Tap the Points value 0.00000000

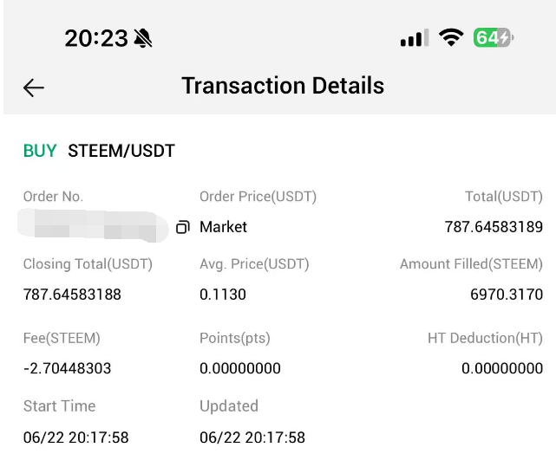[240, 368]
